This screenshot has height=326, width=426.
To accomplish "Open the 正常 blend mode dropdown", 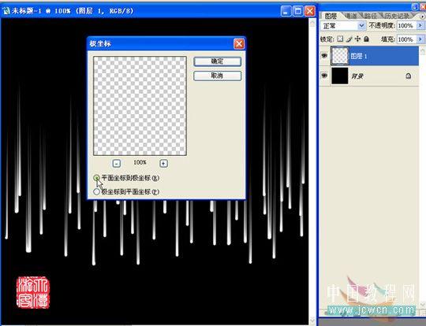I will click(x=343, y=26).
